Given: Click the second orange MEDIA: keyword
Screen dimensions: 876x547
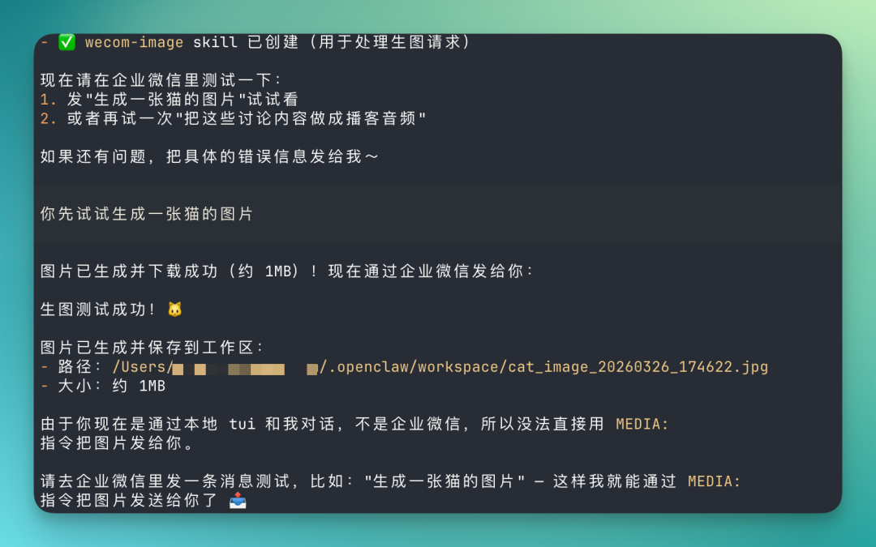Looking at the screenshot, I should click(715, 481).
